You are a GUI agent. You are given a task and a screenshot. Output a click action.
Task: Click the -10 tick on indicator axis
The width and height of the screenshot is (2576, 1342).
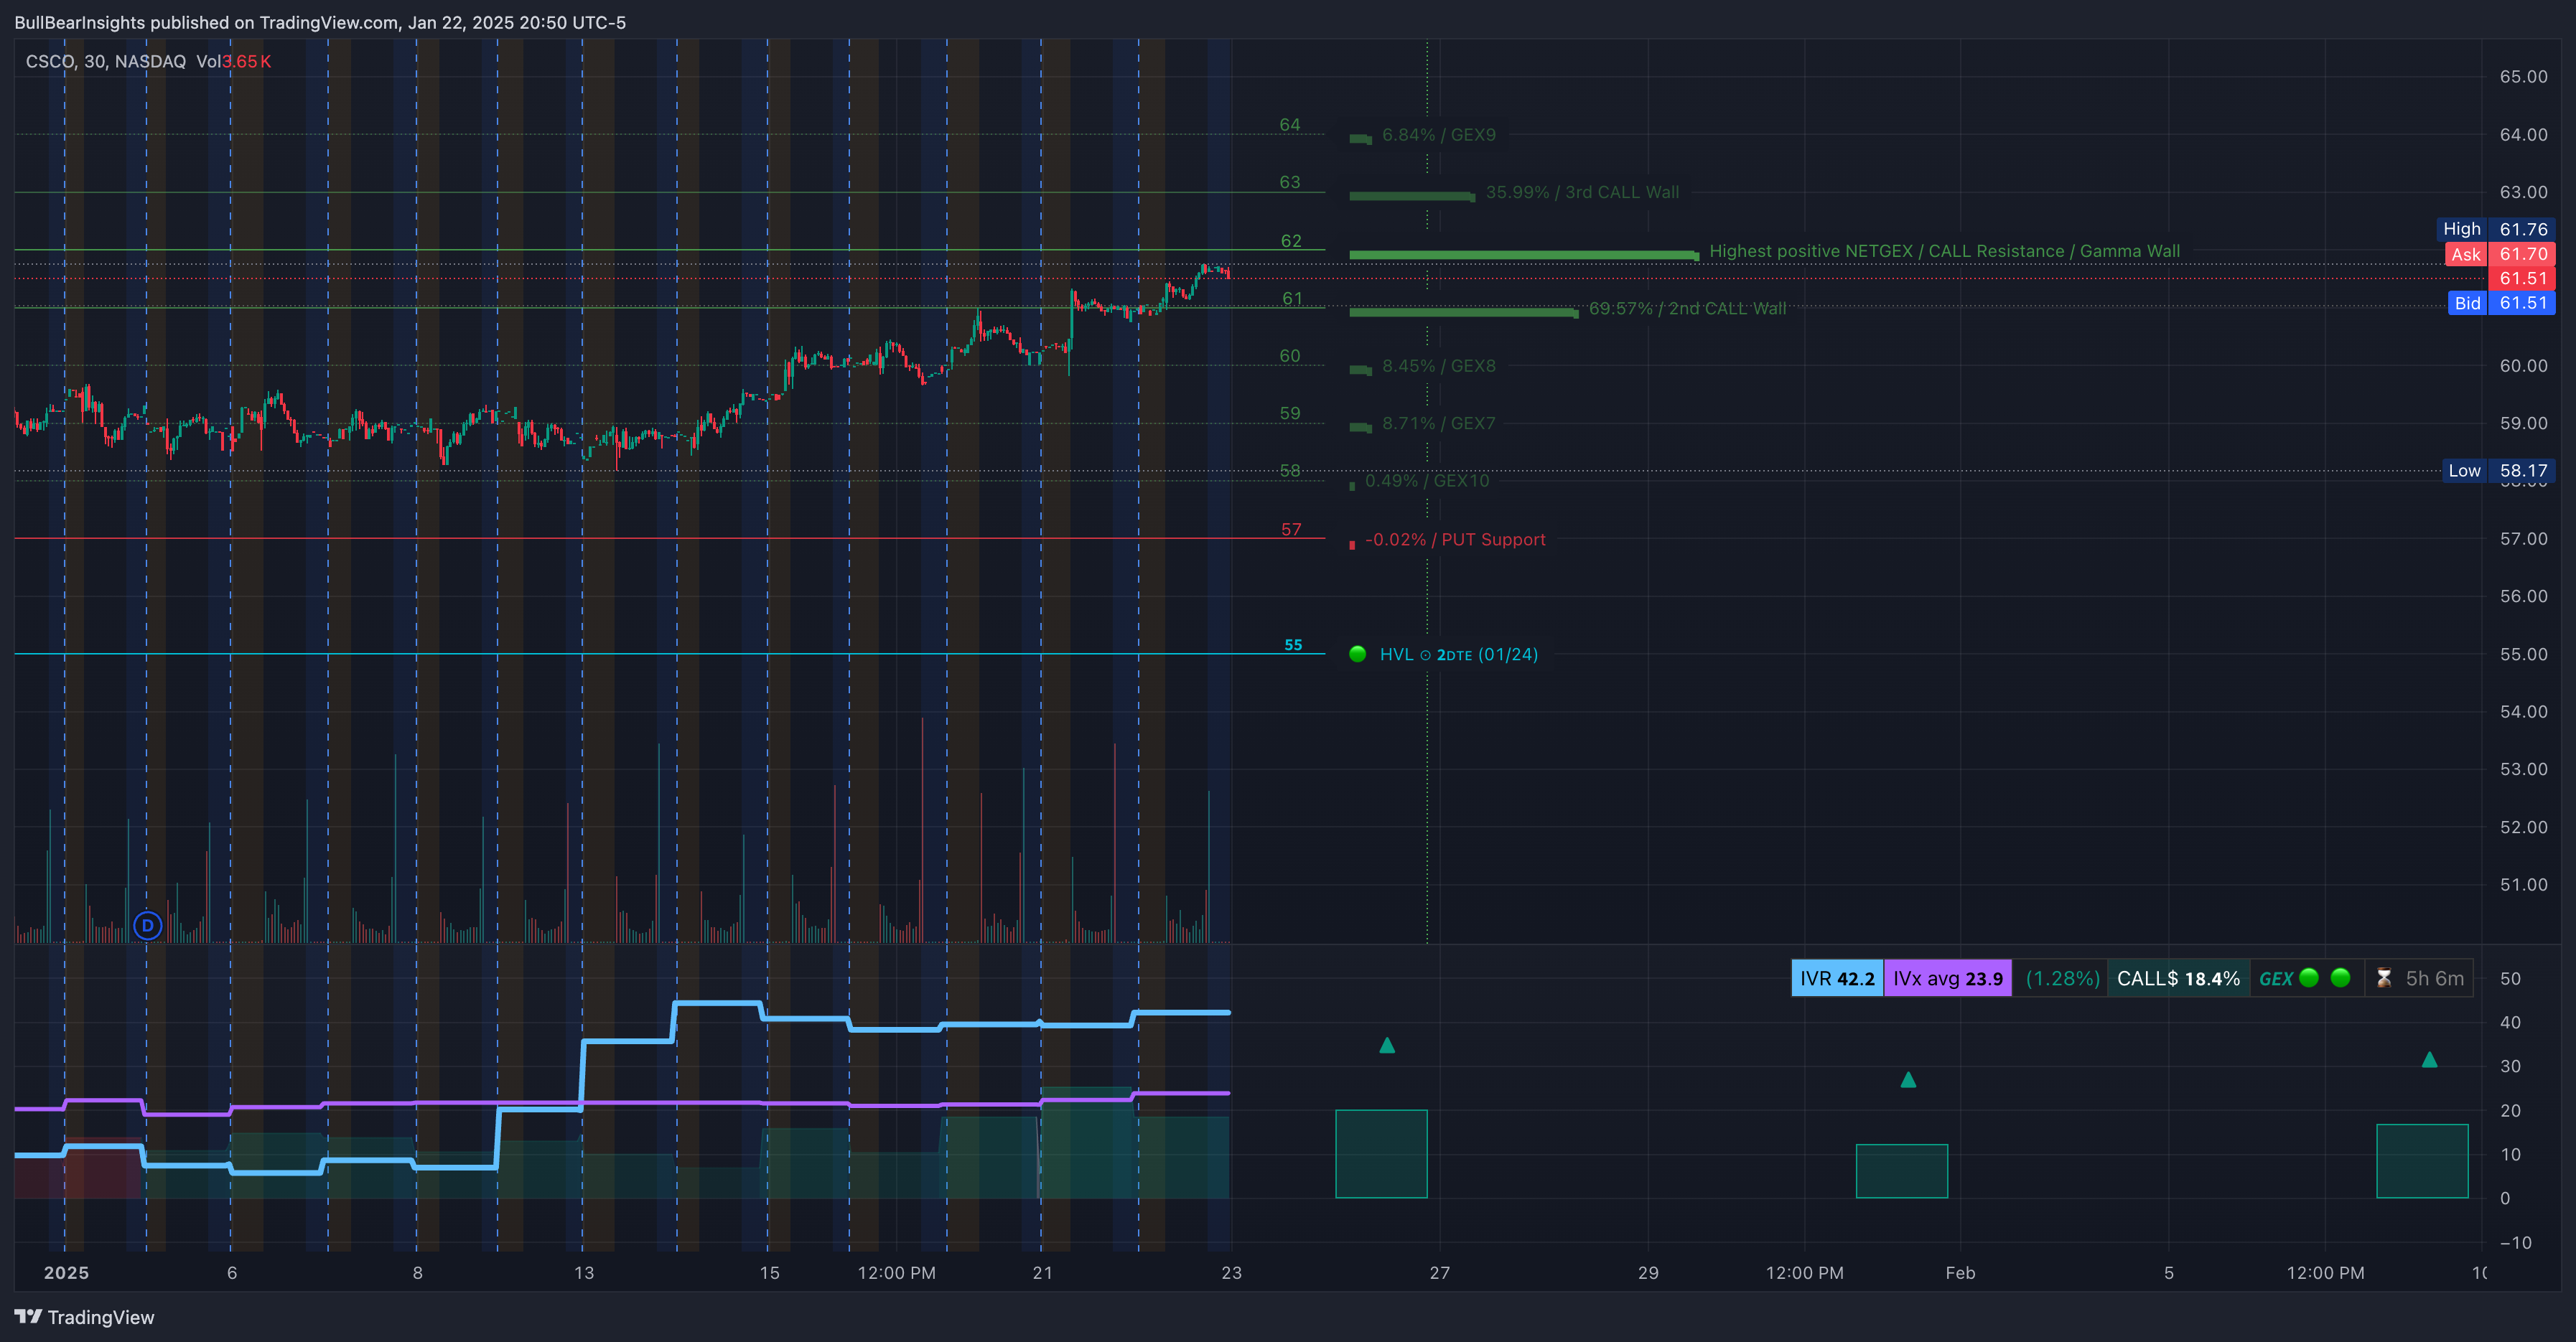click(x=2516, y=1243)
